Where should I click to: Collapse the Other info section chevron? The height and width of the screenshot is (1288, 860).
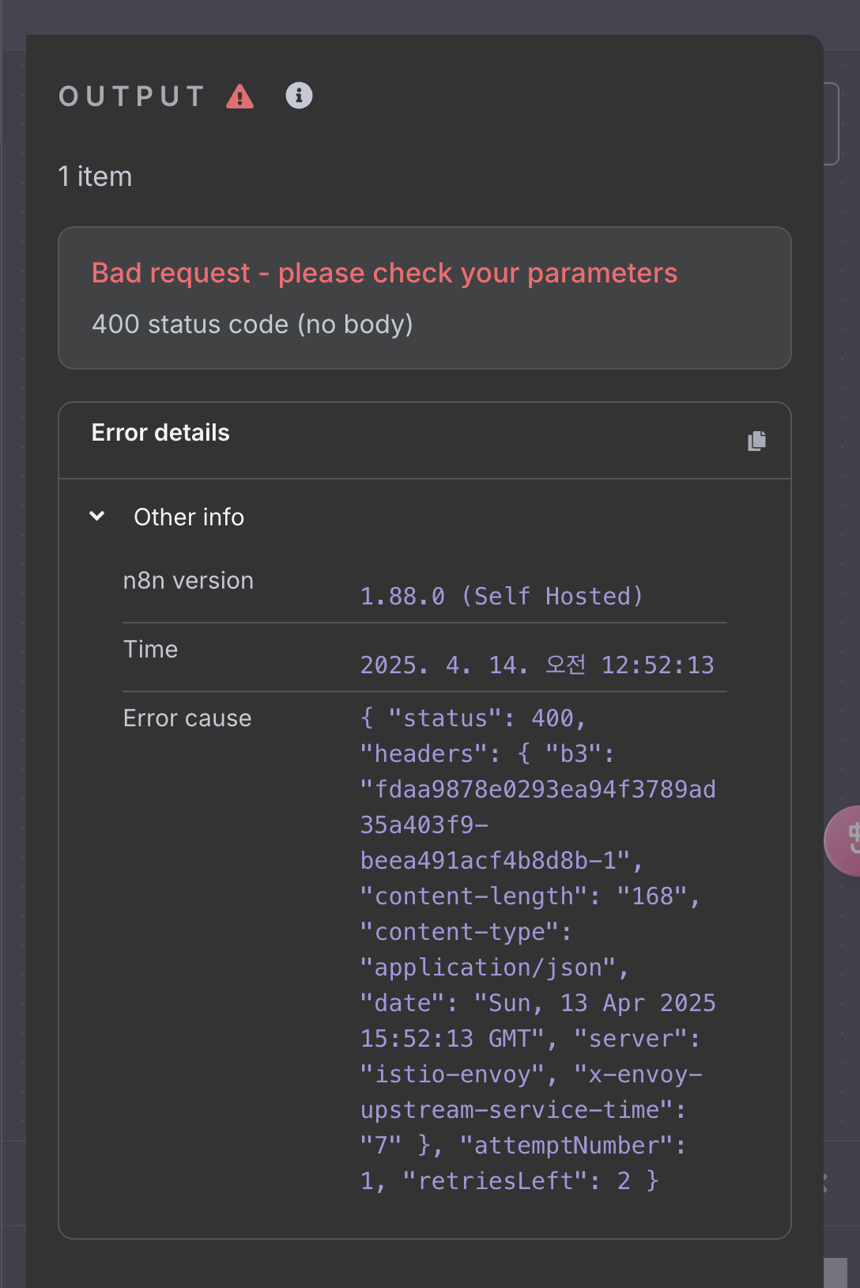(x=97, y=516)
